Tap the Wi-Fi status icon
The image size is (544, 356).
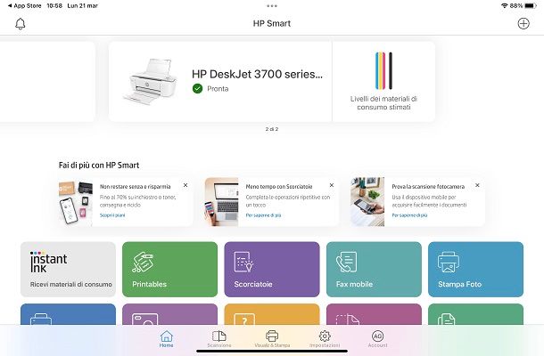[x=505, y=5]
